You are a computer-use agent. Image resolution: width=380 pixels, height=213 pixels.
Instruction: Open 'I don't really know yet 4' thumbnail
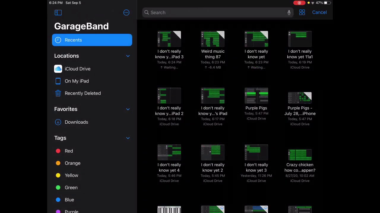point(169,153)
